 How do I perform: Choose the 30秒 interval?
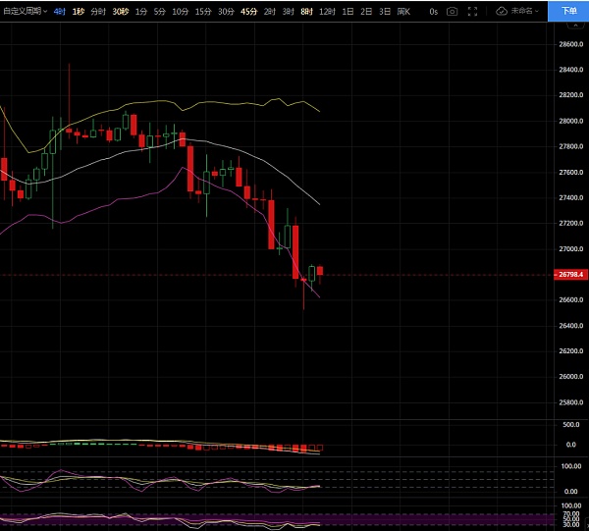click(120, 11)
